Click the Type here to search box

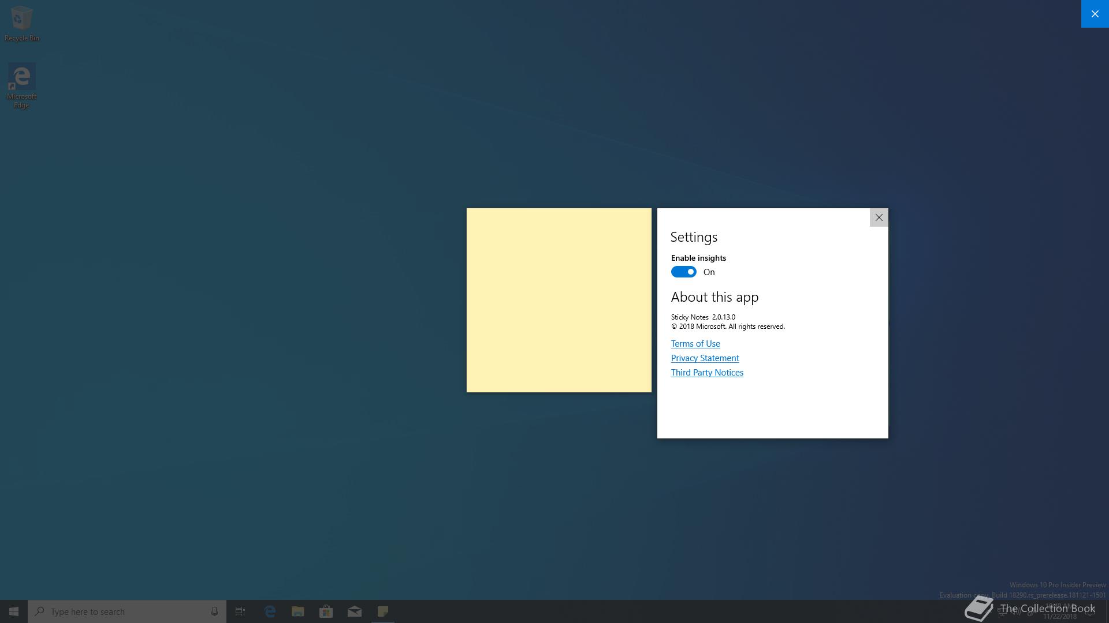(127, 611)
